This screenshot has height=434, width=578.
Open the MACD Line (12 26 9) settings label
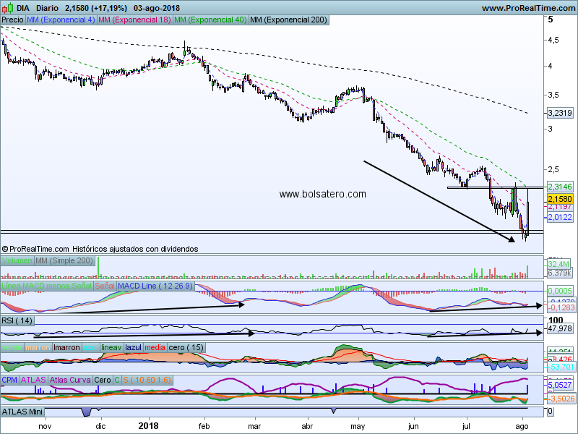click(x=154, y=287)
